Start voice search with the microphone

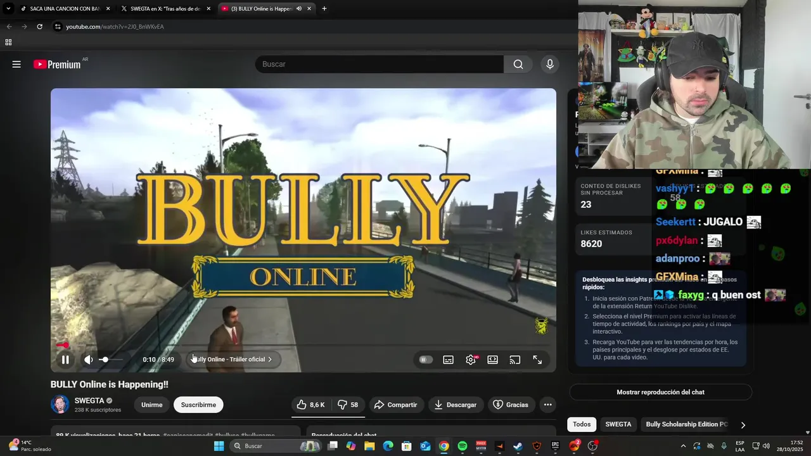coord(550,64)
